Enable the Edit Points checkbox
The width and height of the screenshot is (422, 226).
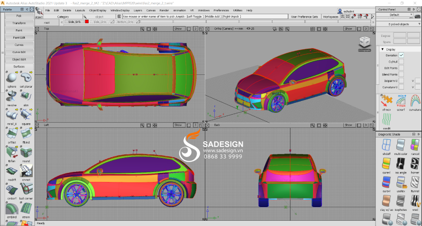coord(401,68)
